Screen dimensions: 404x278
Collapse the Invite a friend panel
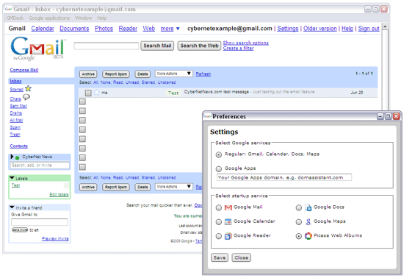click(12, 207)
